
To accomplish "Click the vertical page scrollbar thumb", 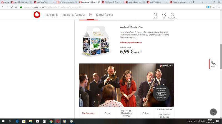I will point(221,56).
